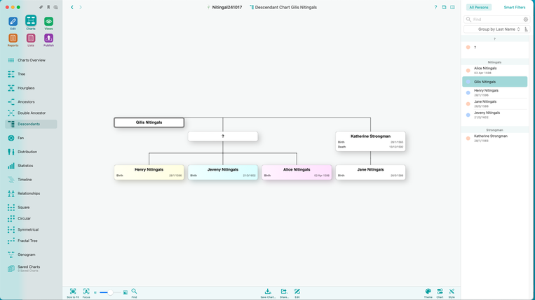
Task: Open search options gear in Find field
Action: pos(526,20)
